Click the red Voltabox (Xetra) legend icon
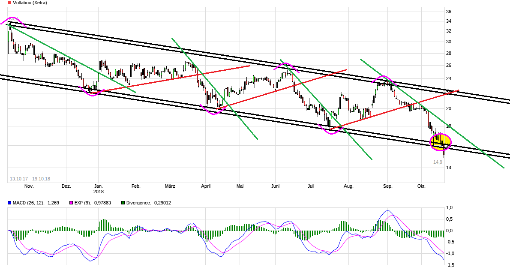Viewport: 510px width, 273px height. [9, 3]
